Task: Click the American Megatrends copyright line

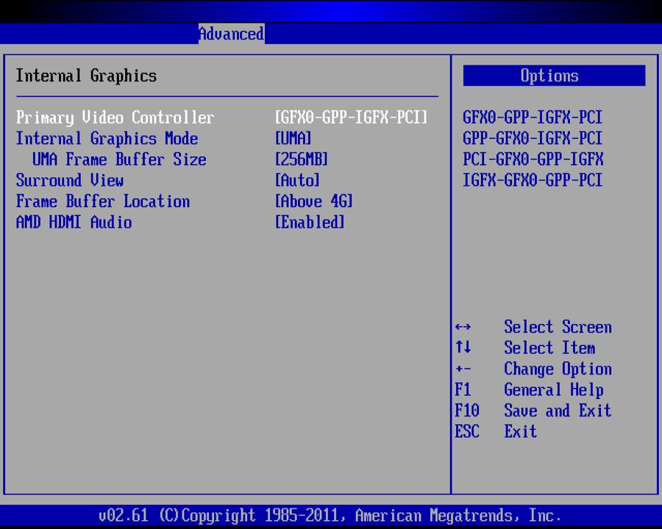Action: coord(330,516)
